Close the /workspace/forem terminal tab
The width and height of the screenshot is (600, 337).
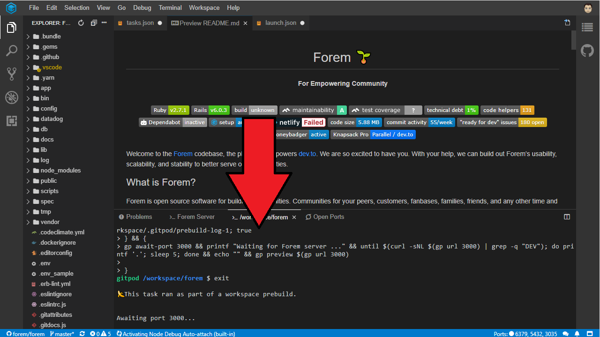coord(294,217)
